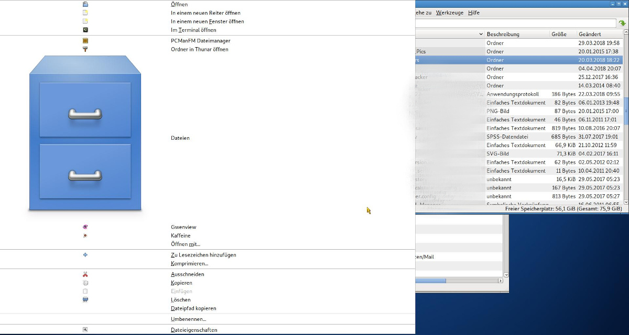Screen dimensions: 629x335
Task: Open the Werkzeuge menu
Action: tap(450, 13)
